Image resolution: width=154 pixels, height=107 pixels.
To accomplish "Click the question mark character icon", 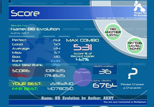I will click(132, 74).
